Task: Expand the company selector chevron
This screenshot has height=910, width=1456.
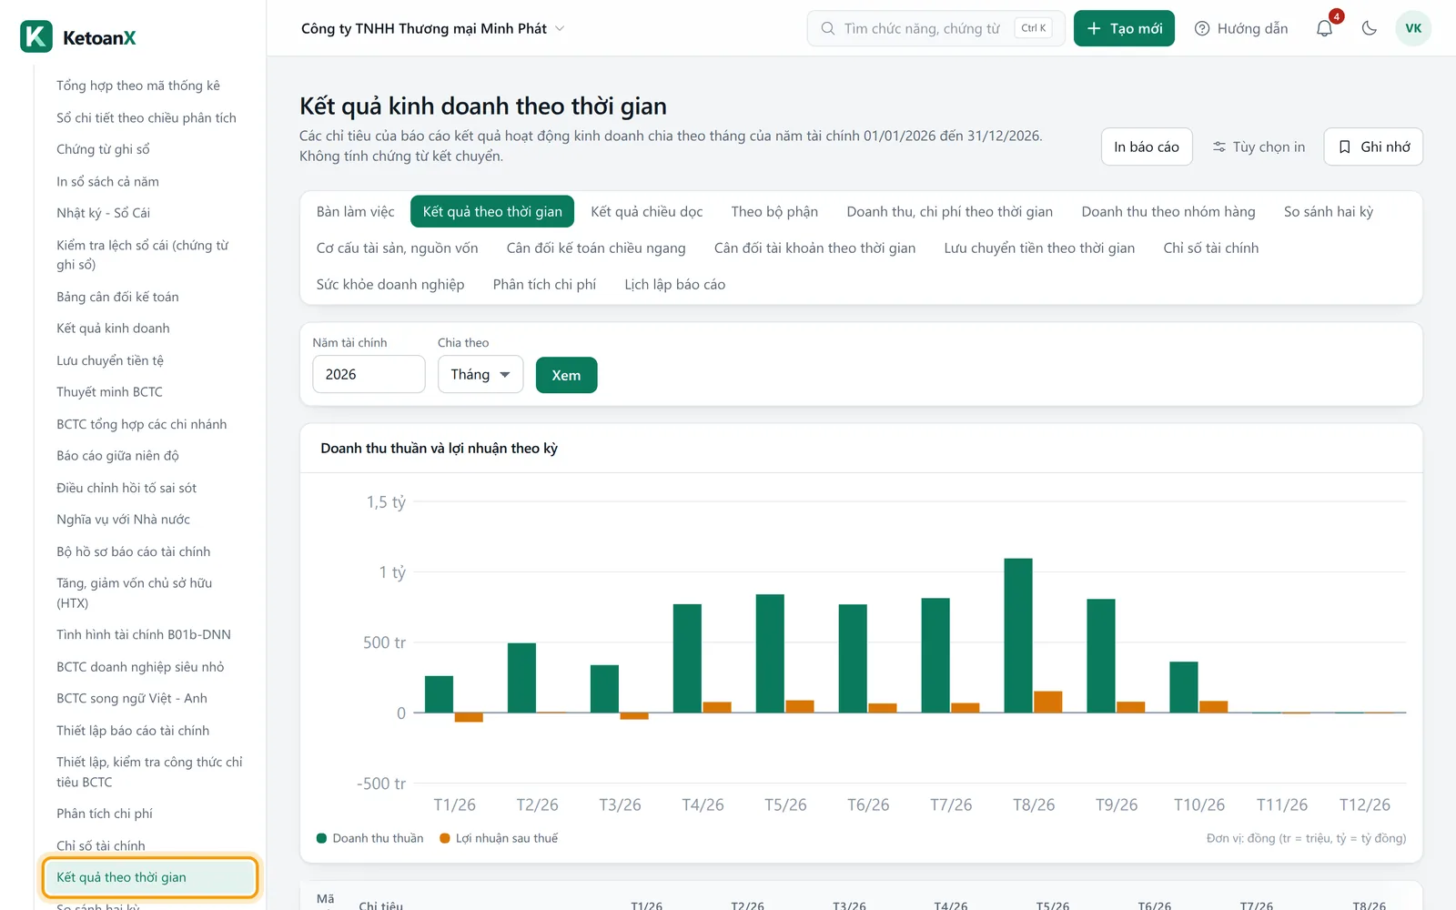Action: [560, 28]
